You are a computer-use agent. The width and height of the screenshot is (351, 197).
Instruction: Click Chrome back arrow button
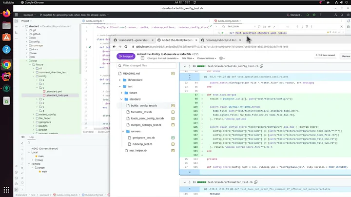pos(114,46)
